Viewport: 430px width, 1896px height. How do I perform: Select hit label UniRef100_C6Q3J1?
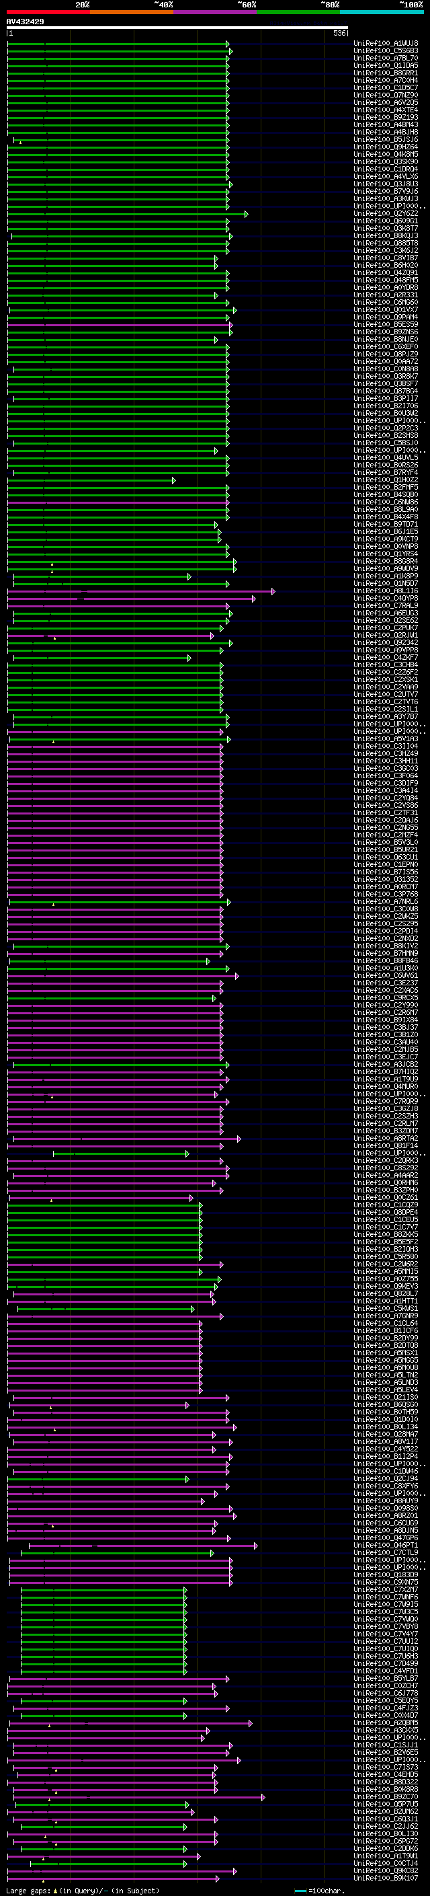(386, 1819)
